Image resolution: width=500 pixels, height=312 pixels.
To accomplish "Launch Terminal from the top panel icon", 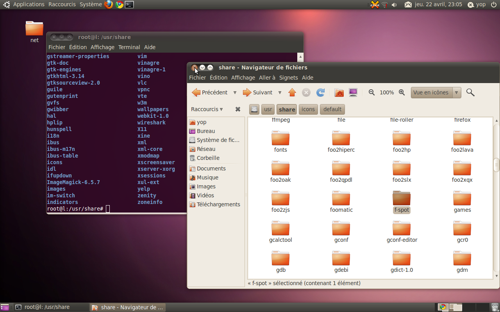I will (129, 4).
